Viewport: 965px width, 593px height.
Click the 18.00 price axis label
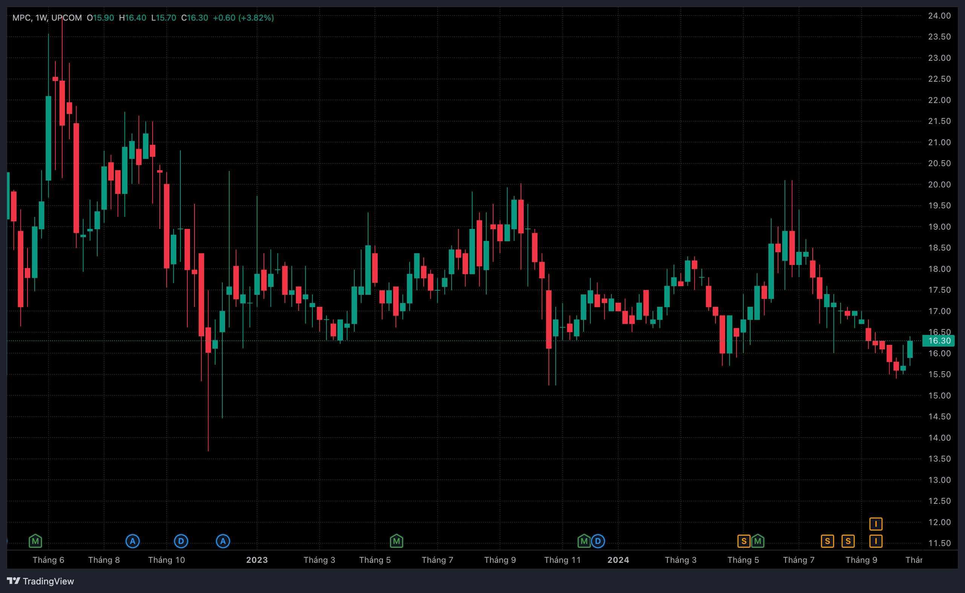939,269
